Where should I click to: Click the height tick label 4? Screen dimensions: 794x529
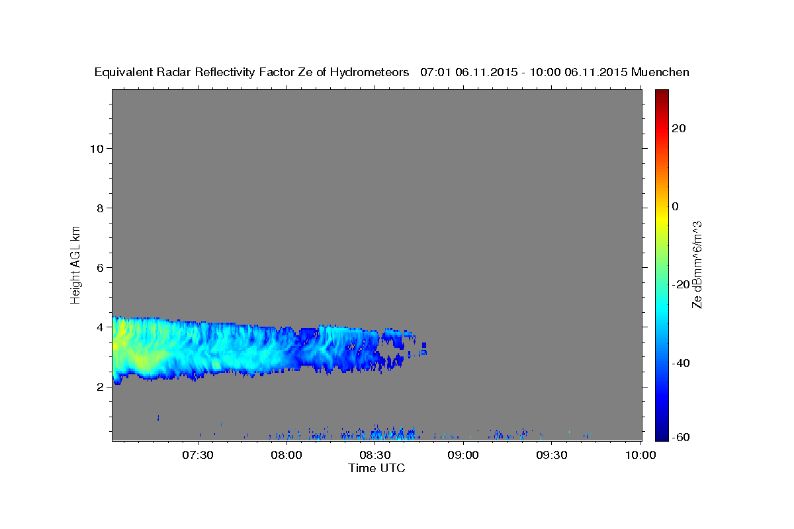click(101, 327)
